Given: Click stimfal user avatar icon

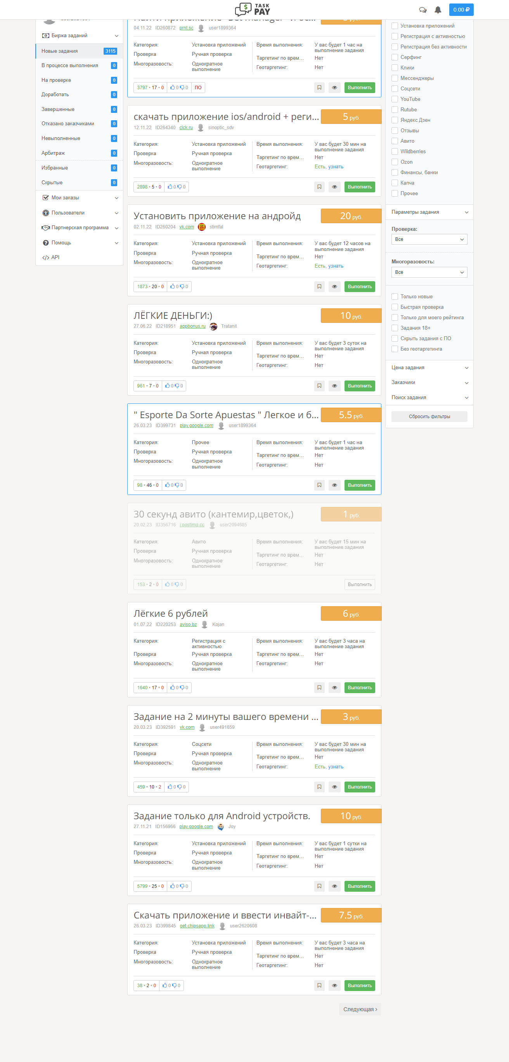Looking at the screenshot, I should coord(202,227).
